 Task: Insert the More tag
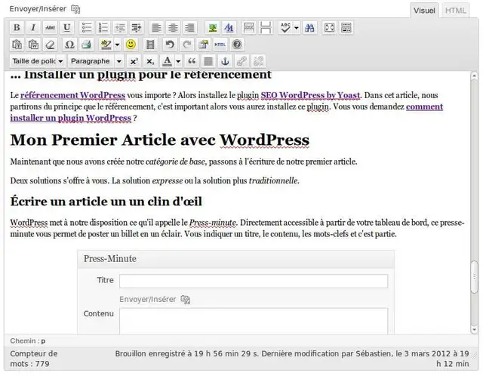tap(249, 28)
